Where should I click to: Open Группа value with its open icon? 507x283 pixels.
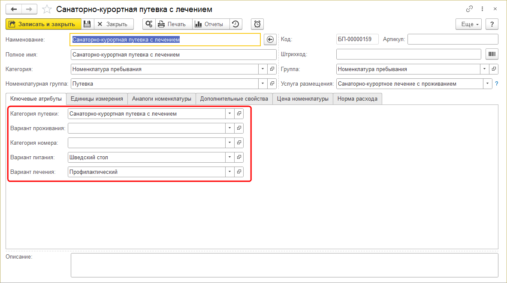pos(494,69)
